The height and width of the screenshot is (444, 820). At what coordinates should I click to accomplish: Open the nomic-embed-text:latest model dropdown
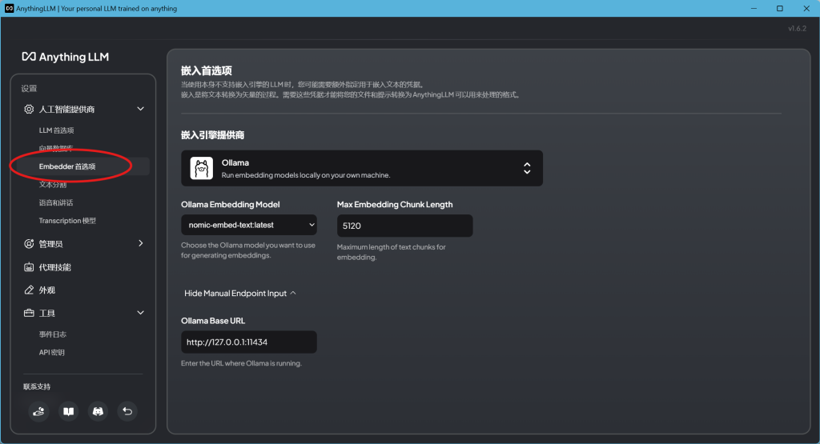click(x=249, y=225)
